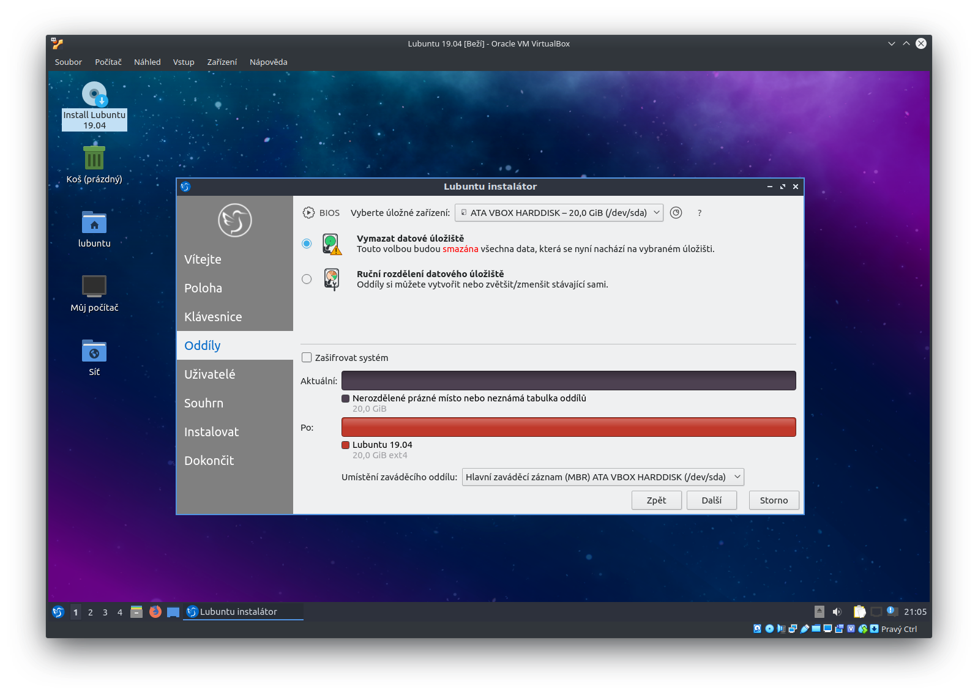
Task: Select Vymazat datové úložiště radio option
Action: 307,243
